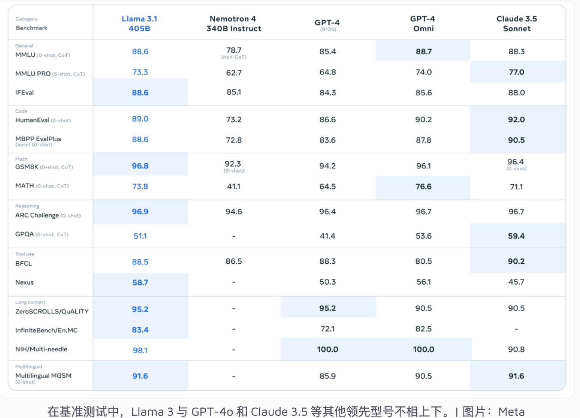The height and width of the screenshot is (418, 580).
Task: Click the Llama 3.1 GSM8K score 96.8
Action: tap(140, 166)
